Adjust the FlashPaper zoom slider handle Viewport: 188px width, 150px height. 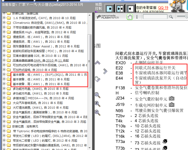tap(187, 16)
